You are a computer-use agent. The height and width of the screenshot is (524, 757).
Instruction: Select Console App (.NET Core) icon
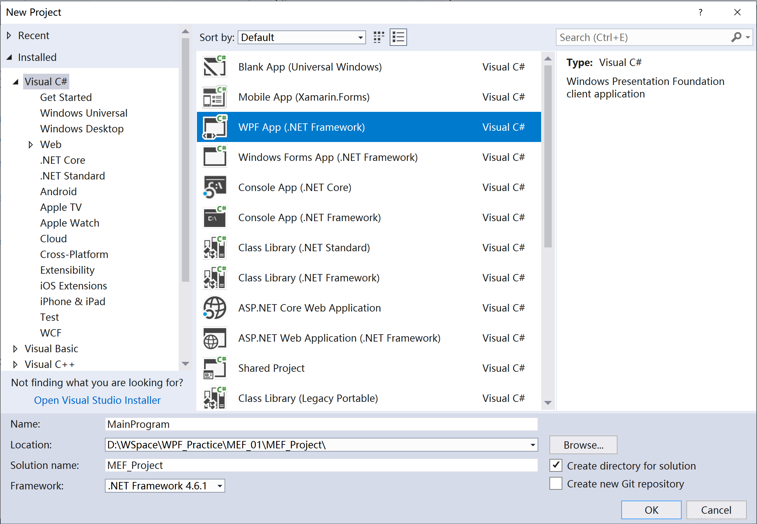[x=215, y=187]
